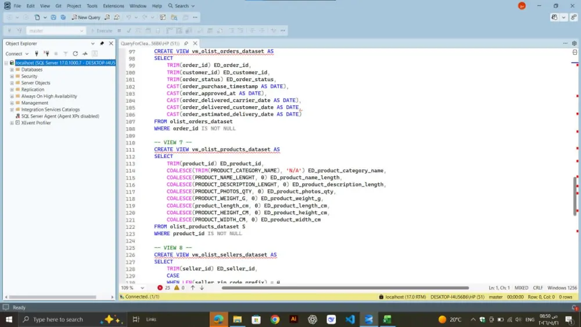581x327 pixels.
Task: Parse the query using the checkmark icon
Action: tap(128, 31)
